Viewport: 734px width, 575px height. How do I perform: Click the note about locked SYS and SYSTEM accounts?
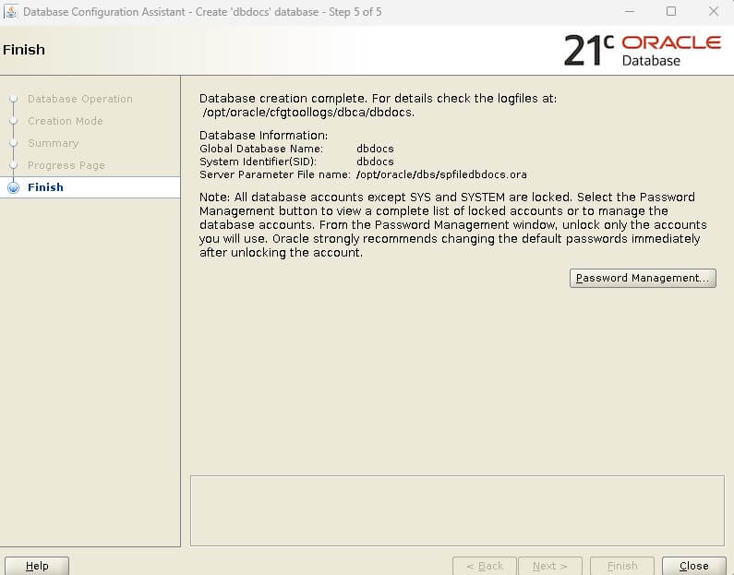pos(452,224)
